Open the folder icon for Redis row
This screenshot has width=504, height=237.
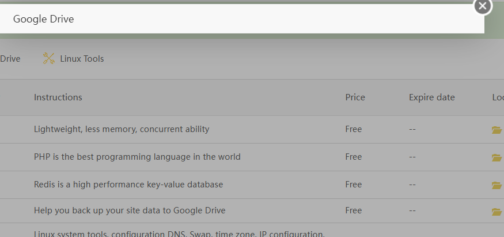(497, 185)
